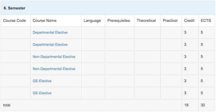The width and height of the screenshot is (216, 112).
Task: Click the 6. Semester section header
Action: point(15,8)
